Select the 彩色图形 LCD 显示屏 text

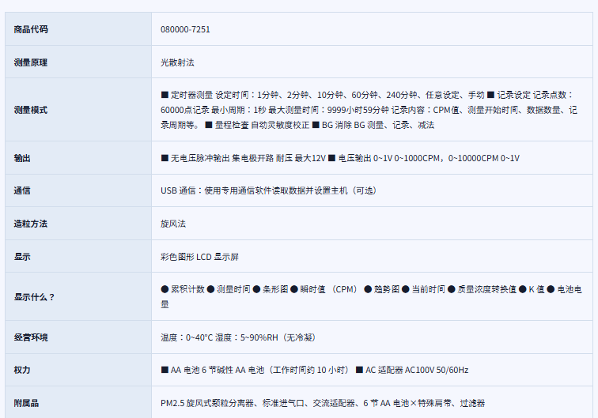click(x=199, y=257)
